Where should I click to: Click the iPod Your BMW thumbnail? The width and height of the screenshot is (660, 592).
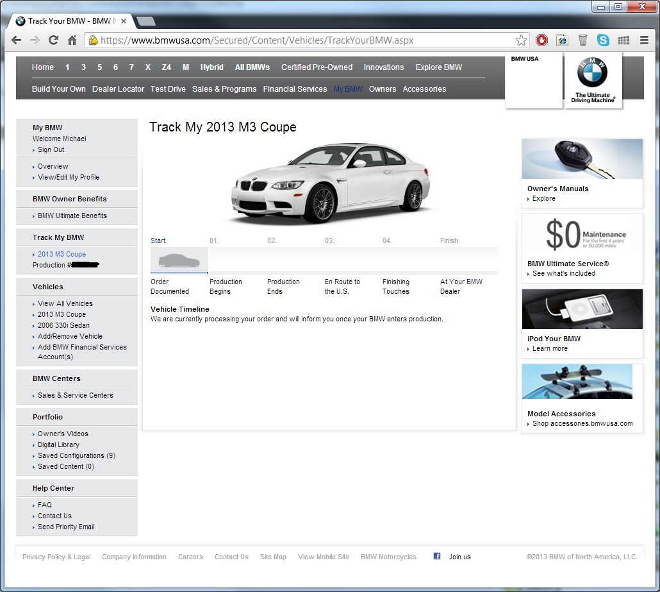(x=582, y=309)
